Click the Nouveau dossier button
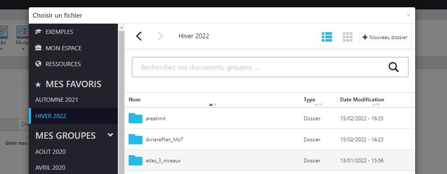Image resolution: width=447 pixels, height=174 pixels. [385, 37]
